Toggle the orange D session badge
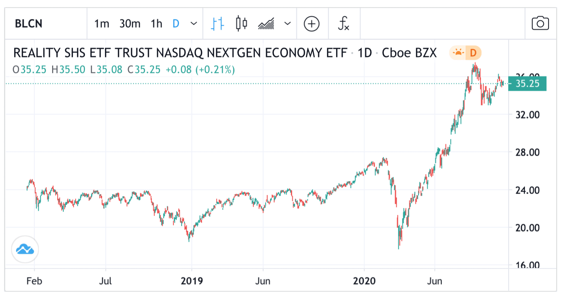 (474, 53)
